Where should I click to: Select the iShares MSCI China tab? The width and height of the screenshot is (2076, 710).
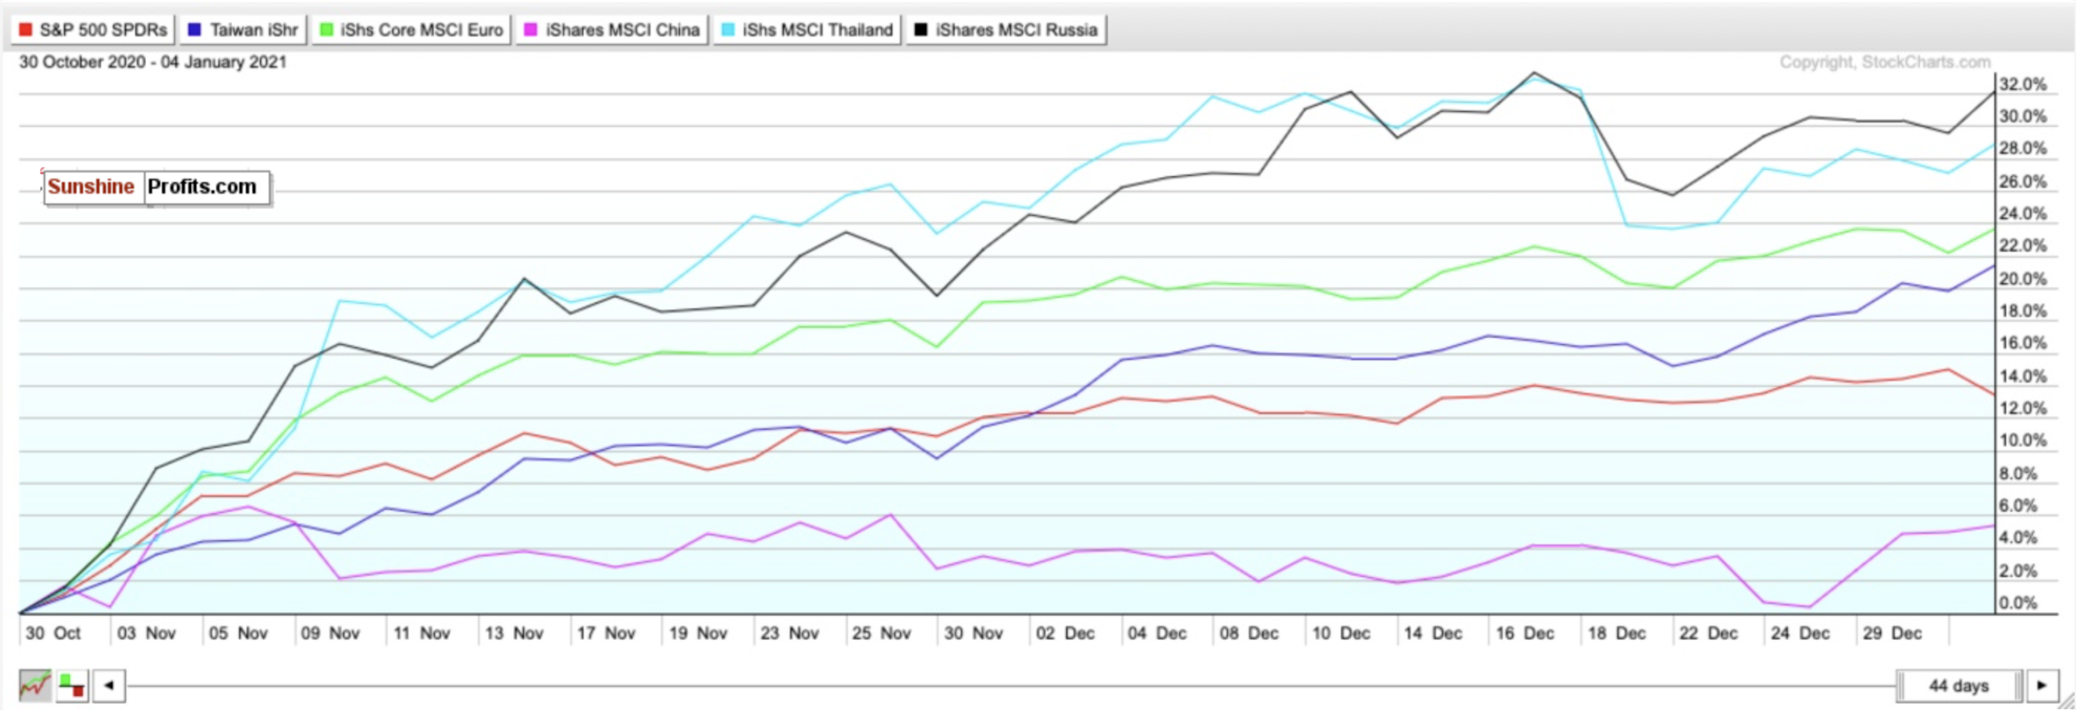611,30
